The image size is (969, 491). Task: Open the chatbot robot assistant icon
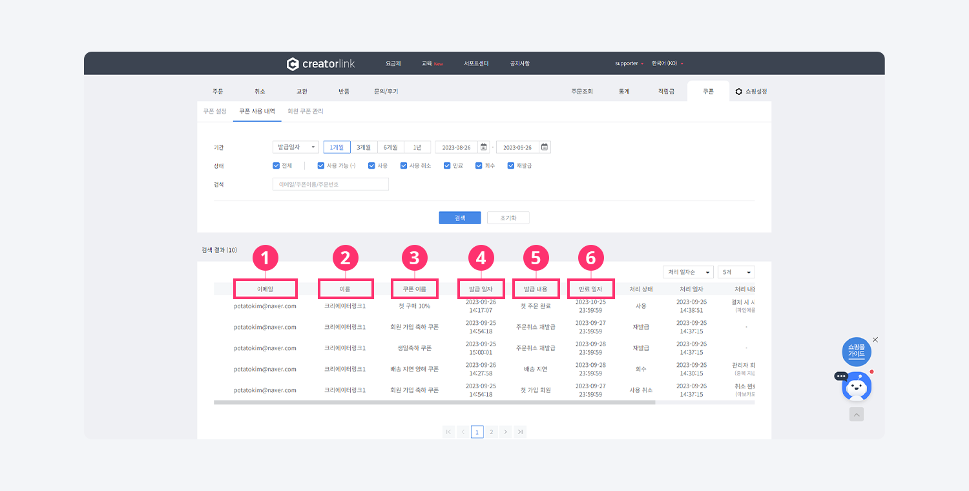point(857,388)
